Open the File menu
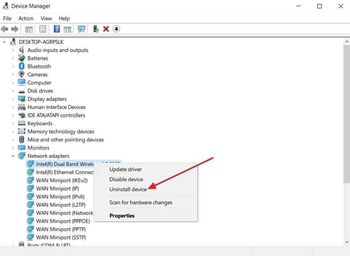Viewport: 350px width, 256px height. 7,18
